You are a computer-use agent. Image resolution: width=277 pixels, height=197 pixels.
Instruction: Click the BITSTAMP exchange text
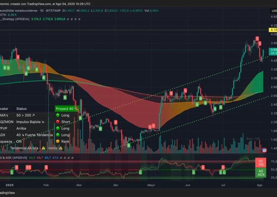53,10
